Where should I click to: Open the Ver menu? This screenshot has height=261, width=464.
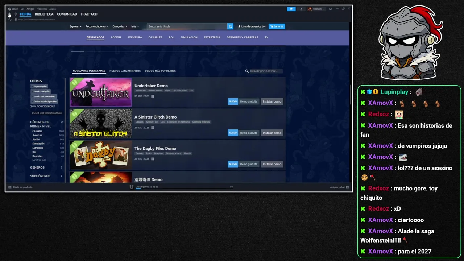coord(22,9)
